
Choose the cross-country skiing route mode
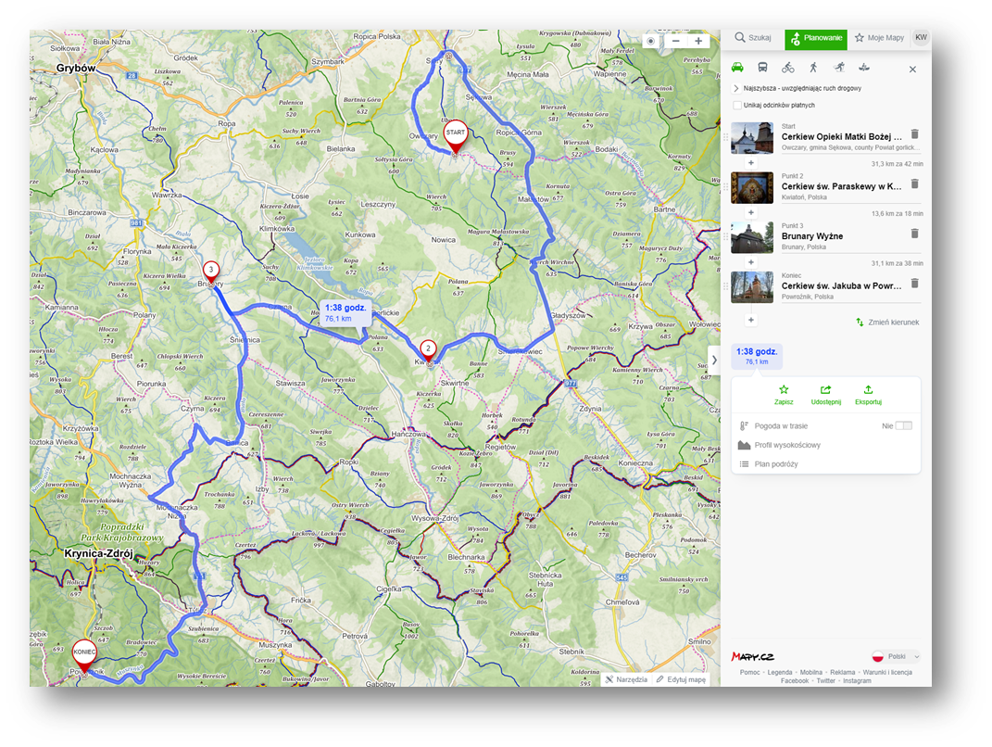click(839, 67)
